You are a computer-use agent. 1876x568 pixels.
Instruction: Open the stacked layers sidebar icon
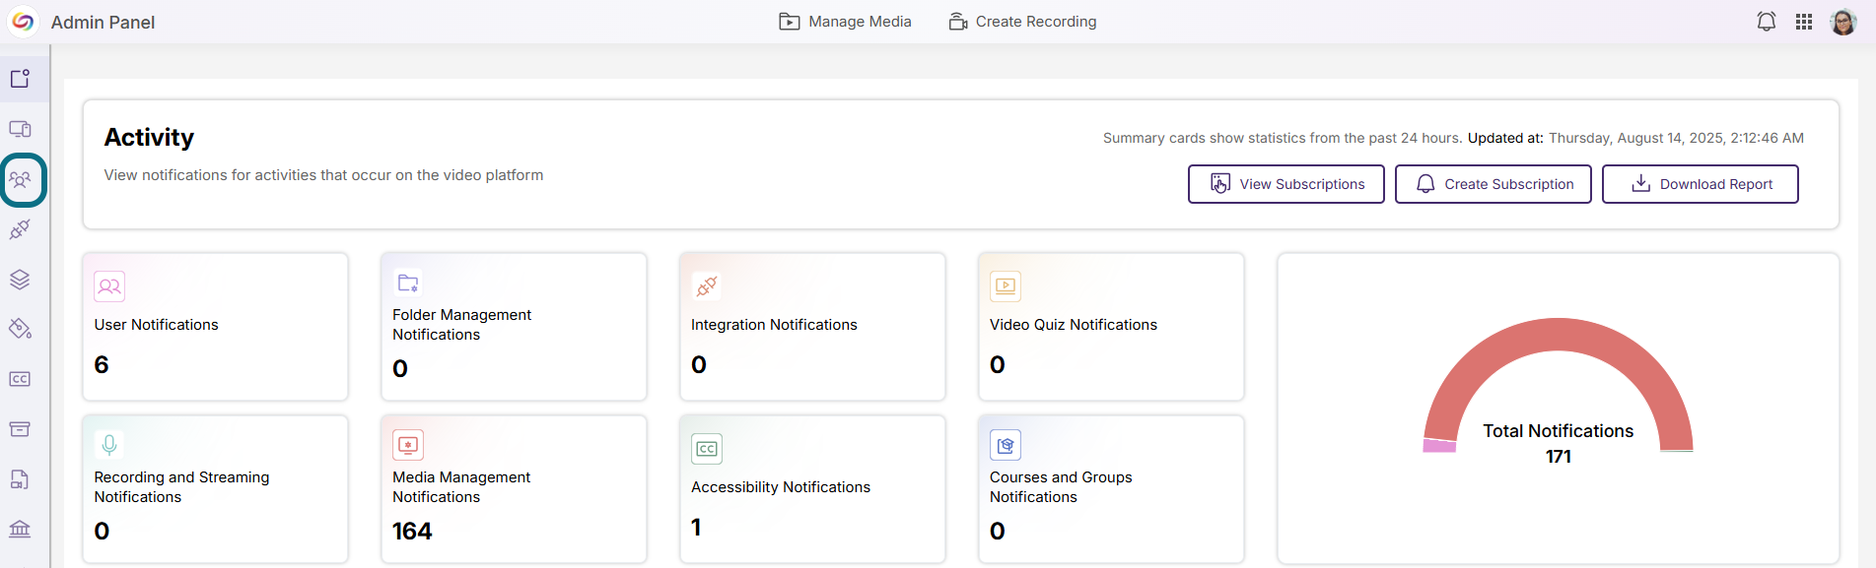20,280
